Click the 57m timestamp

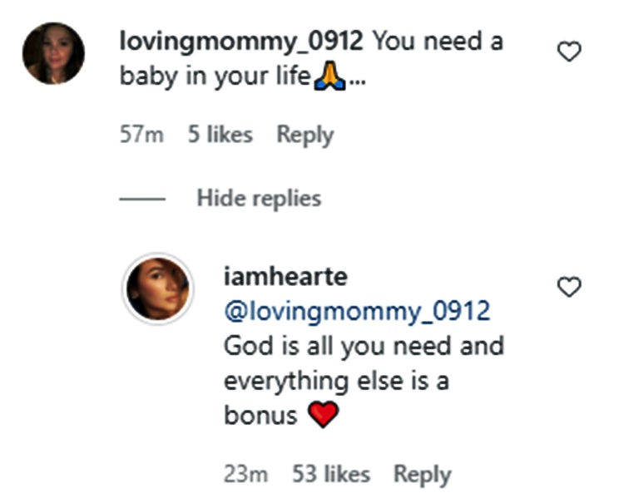pyautogui.click(x=140, y=135)
